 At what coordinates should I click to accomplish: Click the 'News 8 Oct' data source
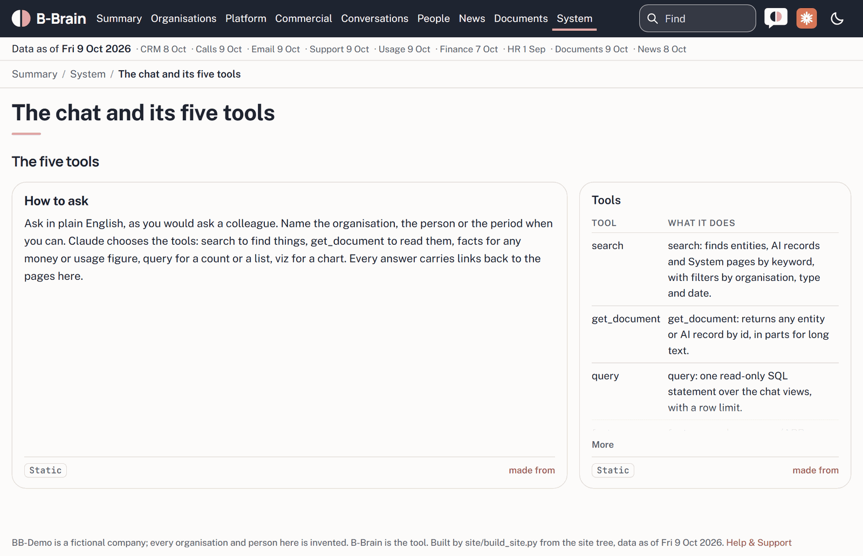(x=662, y=49)
